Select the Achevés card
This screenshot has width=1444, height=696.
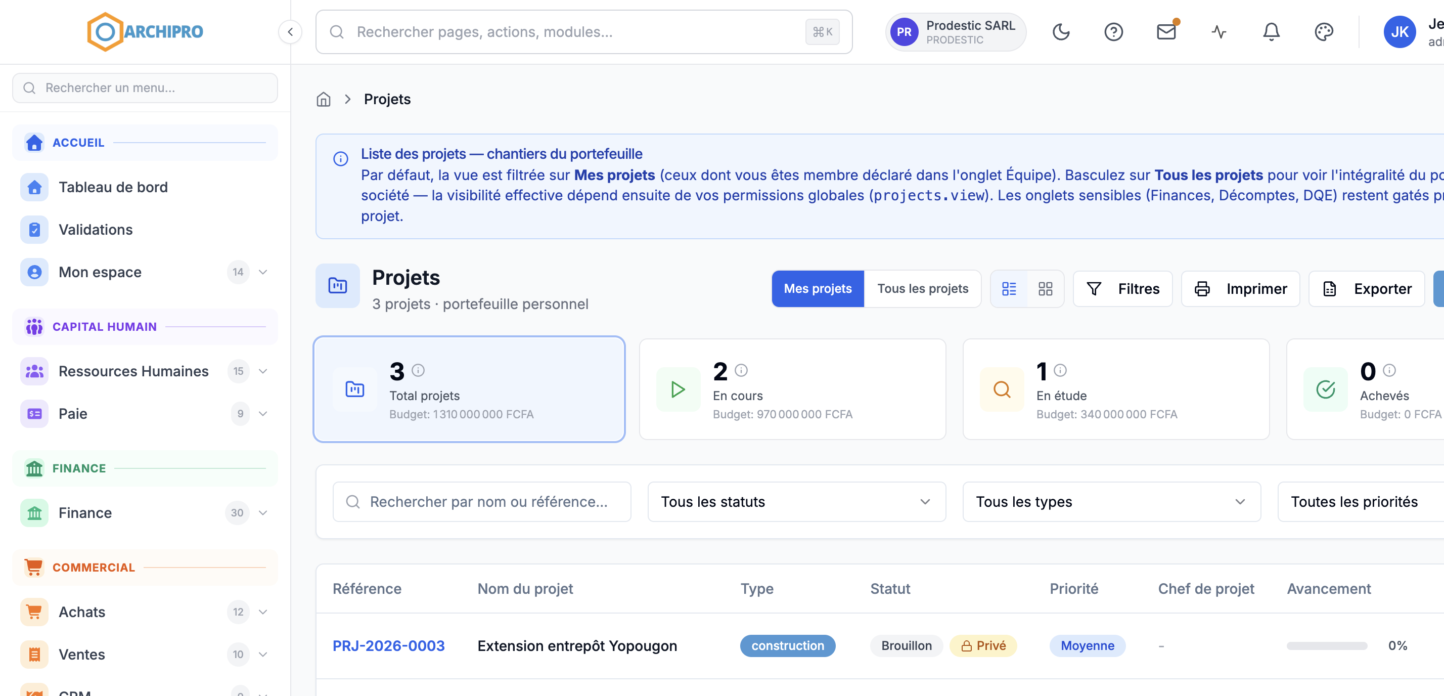tap(1366, 389)
